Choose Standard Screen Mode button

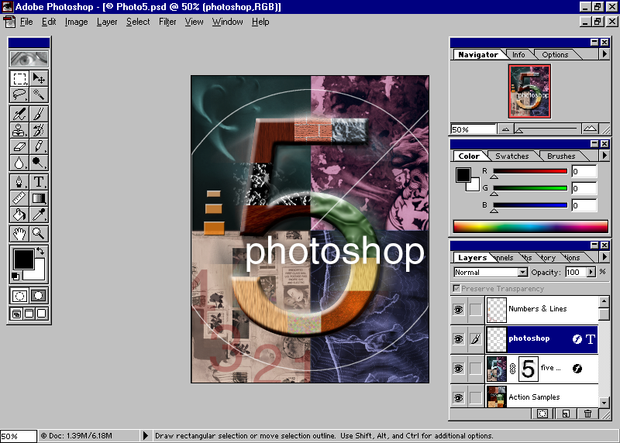coord(16,314)
